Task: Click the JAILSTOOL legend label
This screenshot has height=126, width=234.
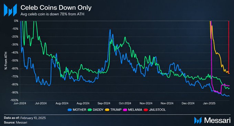Action: point(157,110)
